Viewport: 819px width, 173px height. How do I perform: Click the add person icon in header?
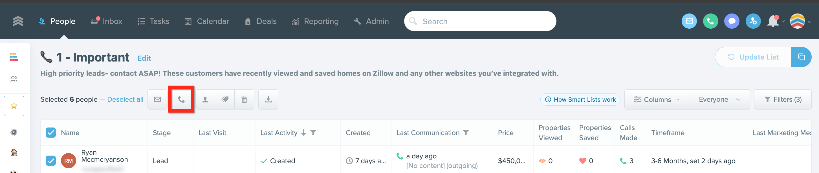click(753, 21)
